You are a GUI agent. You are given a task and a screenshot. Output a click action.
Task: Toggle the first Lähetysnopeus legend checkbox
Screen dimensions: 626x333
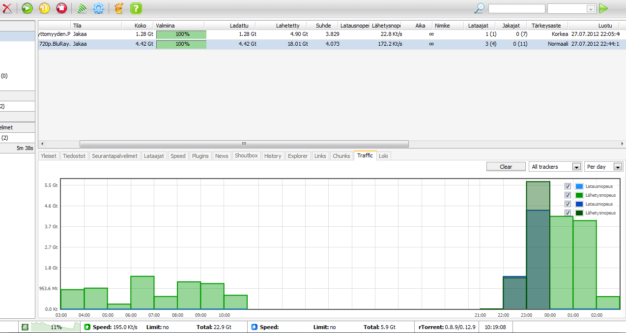click(568, 195)
